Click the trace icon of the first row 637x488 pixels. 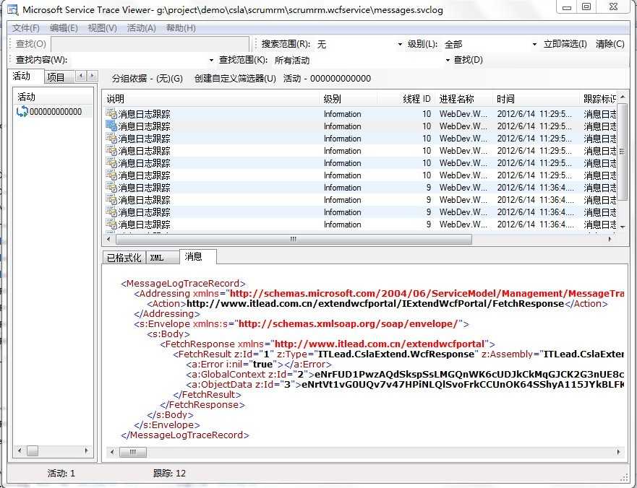pyautogui.click(x=111, y=113)
